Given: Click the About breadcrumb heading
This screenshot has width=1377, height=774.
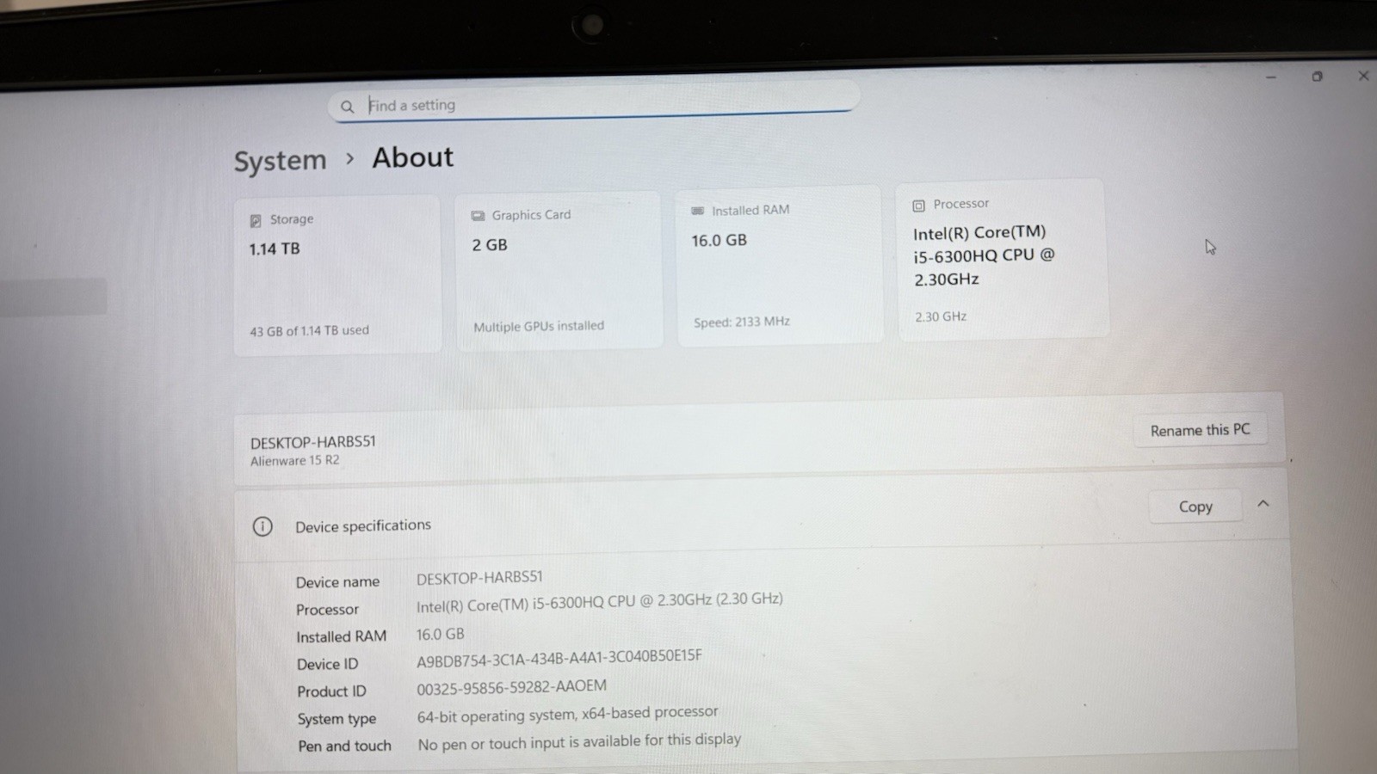Looking at the screenshot, I should (412, 157).
